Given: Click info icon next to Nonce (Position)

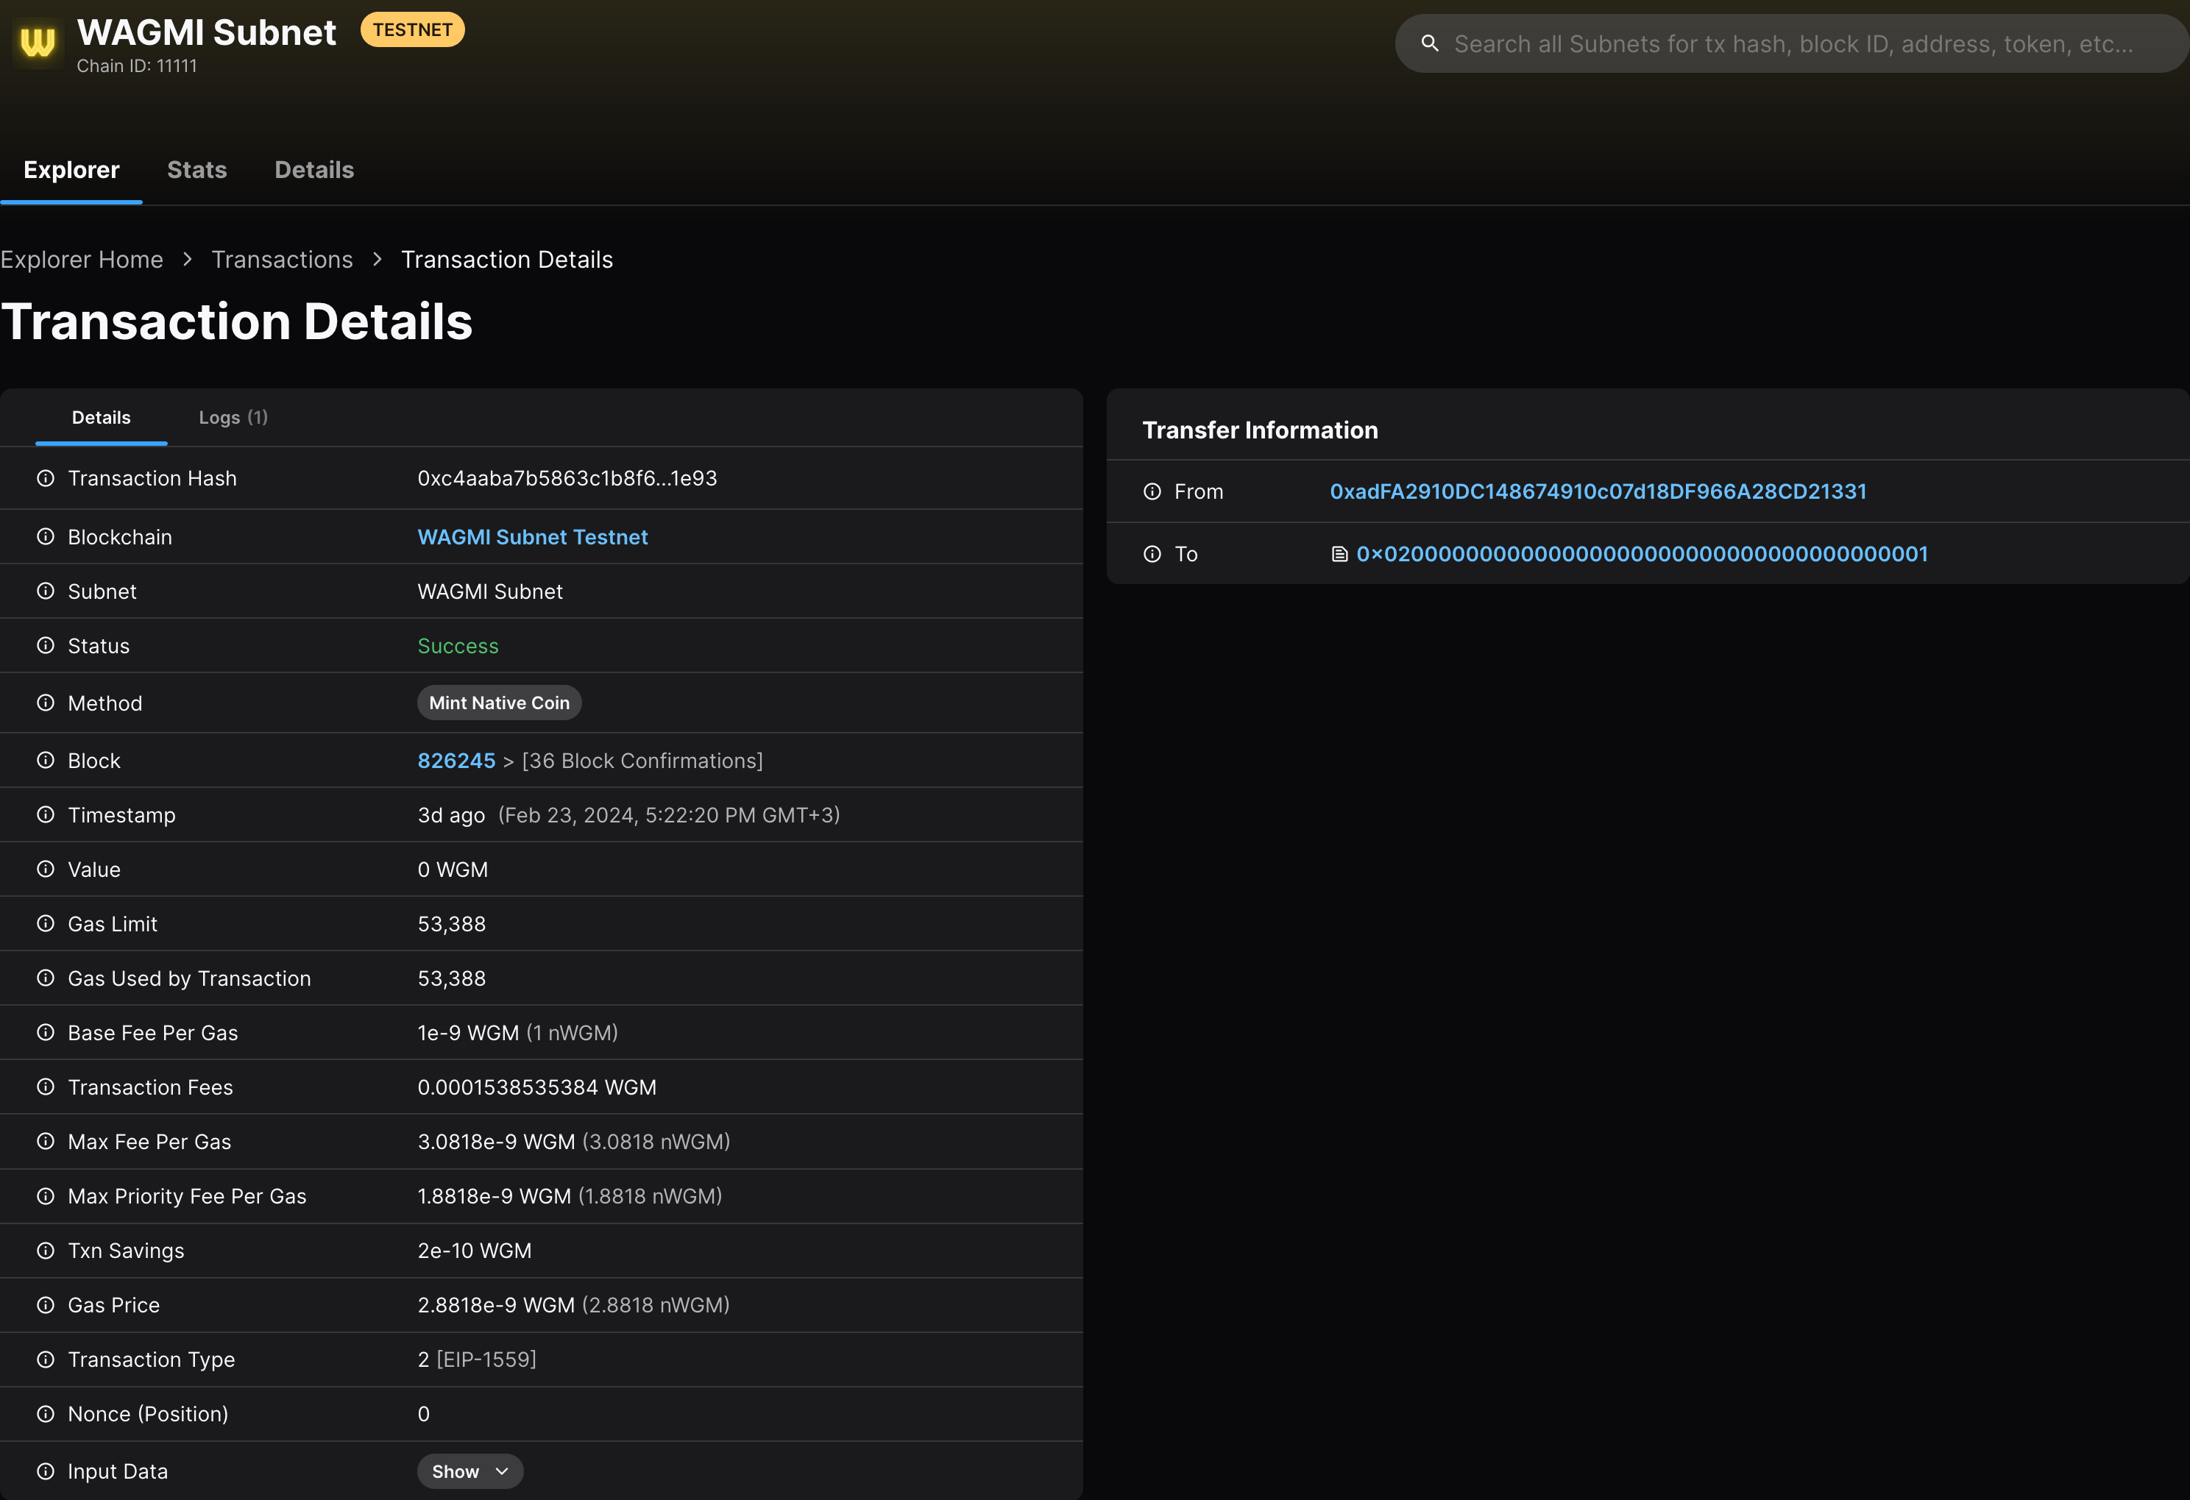Looking at the screenshot, I should (45, 1413).
